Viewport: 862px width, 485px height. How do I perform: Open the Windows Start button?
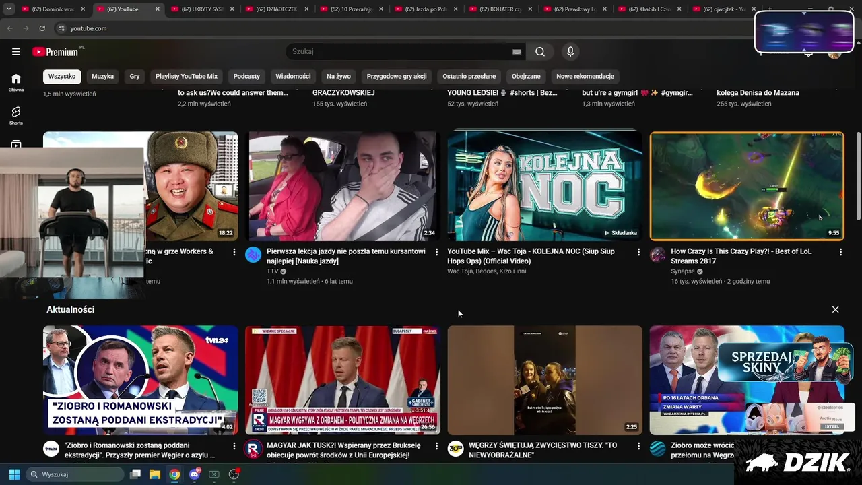tap(14, 474)
